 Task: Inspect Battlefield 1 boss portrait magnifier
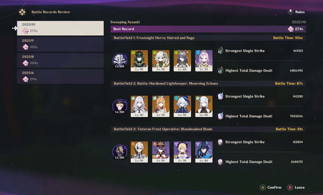[125, 57]
